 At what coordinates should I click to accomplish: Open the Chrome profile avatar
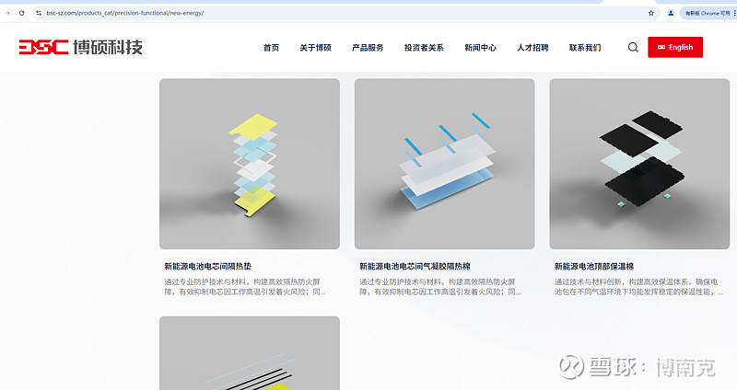[671, 13]
